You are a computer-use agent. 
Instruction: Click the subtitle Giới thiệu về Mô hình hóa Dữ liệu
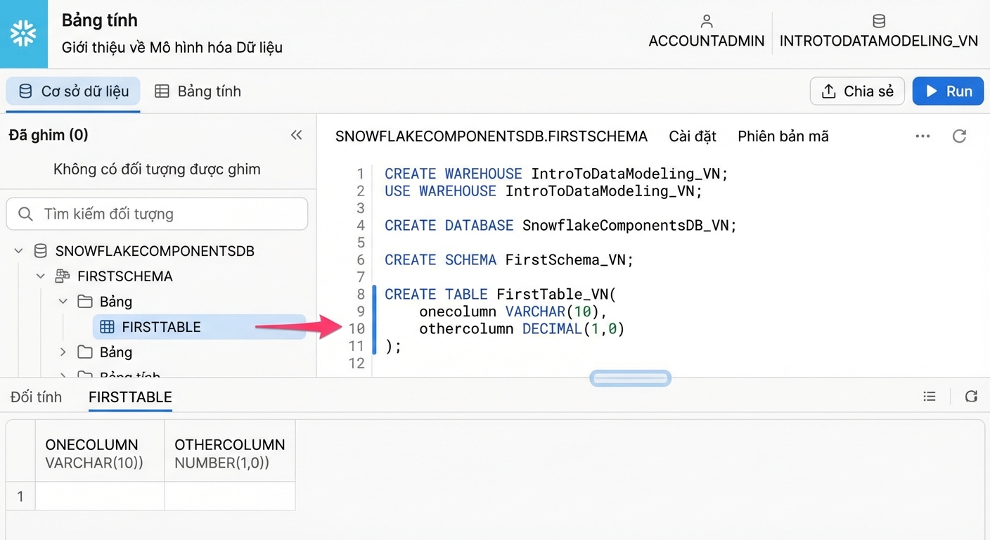(x=172, y=48)
